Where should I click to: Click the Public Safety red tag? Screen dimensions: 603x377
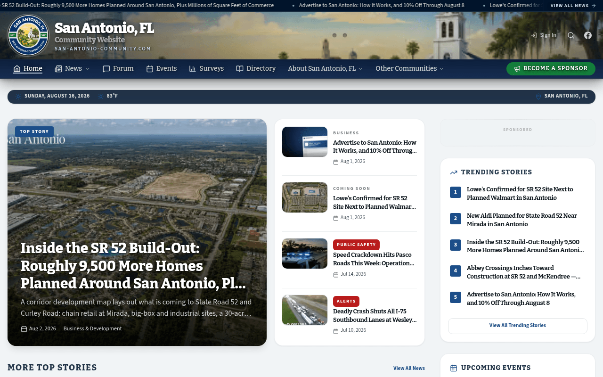356,245
